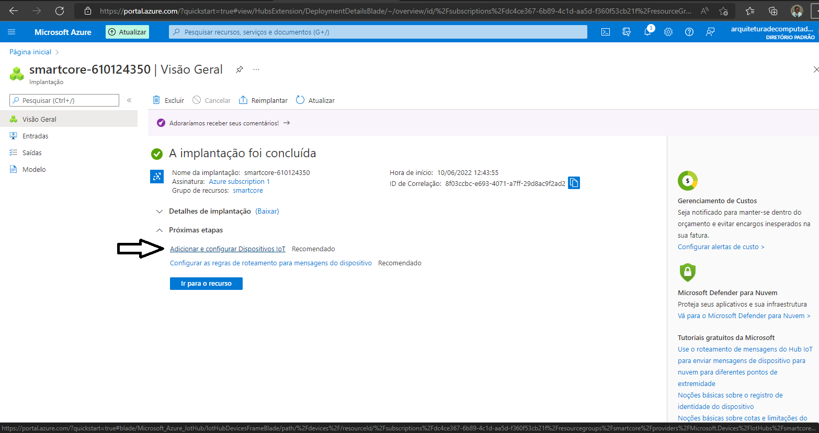Click the Página inicial breadcrumb
819x433 pixels.
click(x=30, y=52)
